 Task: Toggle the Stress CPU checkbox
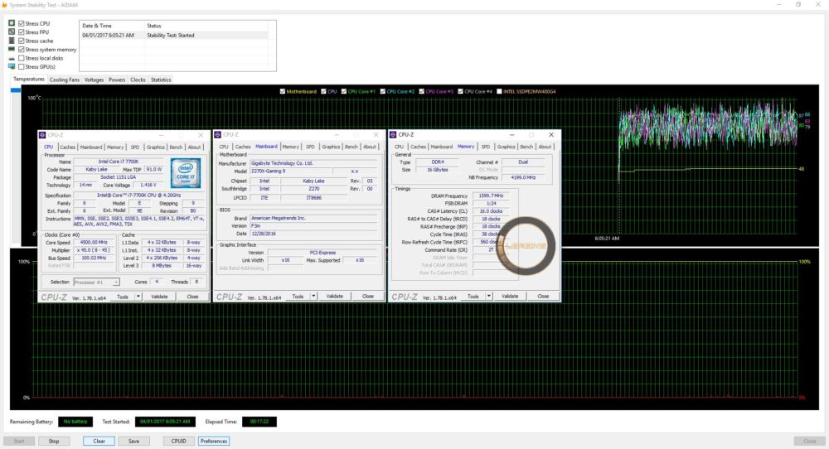click(x=22, y=23)
